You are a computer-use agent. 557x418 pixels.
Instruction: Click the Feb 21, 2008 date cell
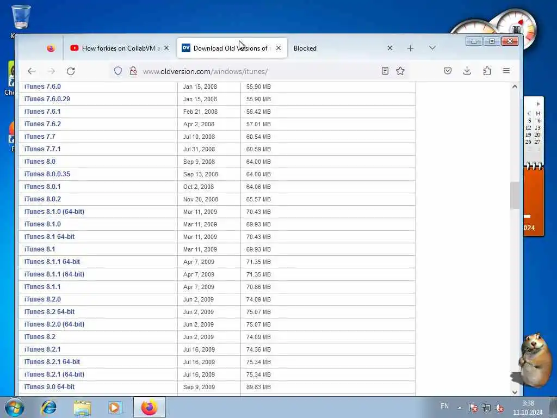[209, 112]
